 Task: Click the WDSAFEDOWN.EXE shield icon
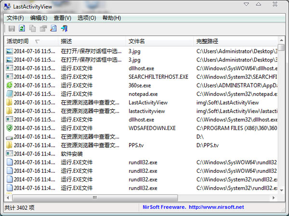[9, 128]
